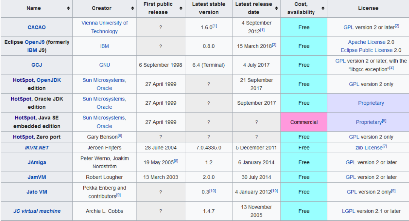Select version 7.0.4335.0 cell

point(209,148)
